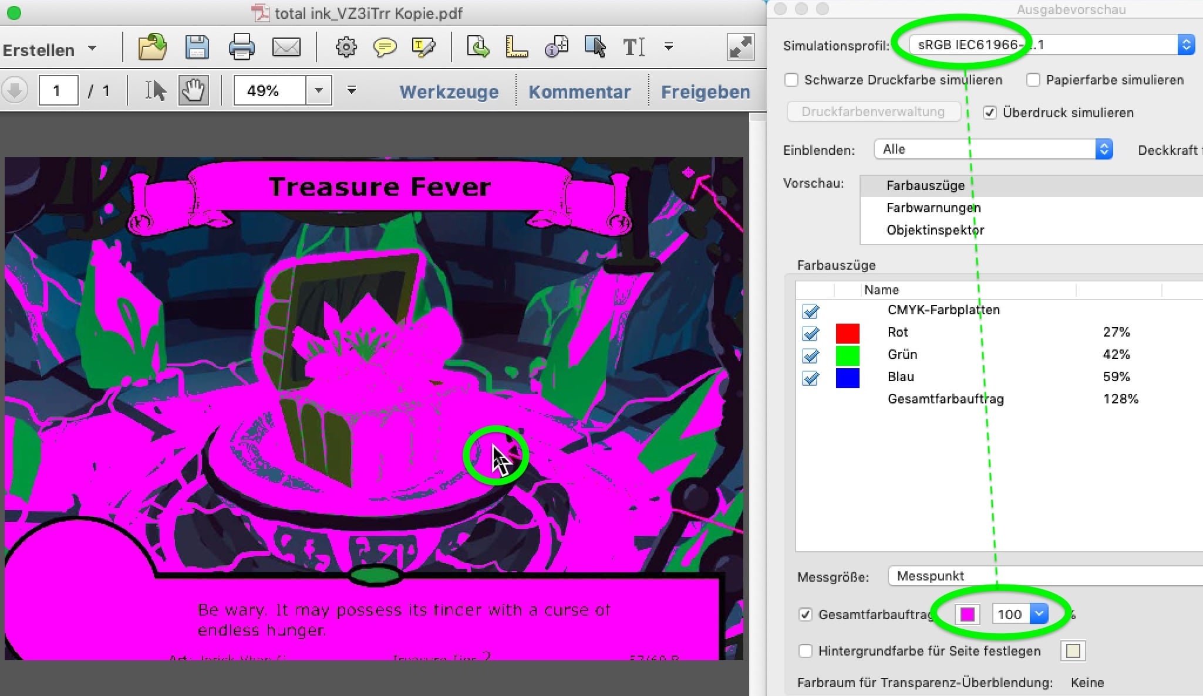
Task: Go to next page down arrow button
Action: point(15,90)
